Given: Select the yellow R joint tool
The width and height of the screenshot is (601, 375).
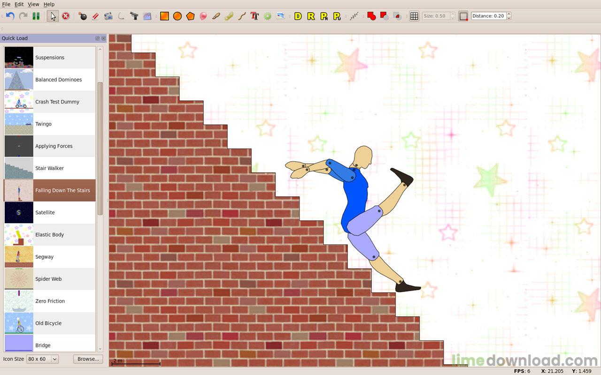Looking at the screenshot, I should (x=311, y=16).
